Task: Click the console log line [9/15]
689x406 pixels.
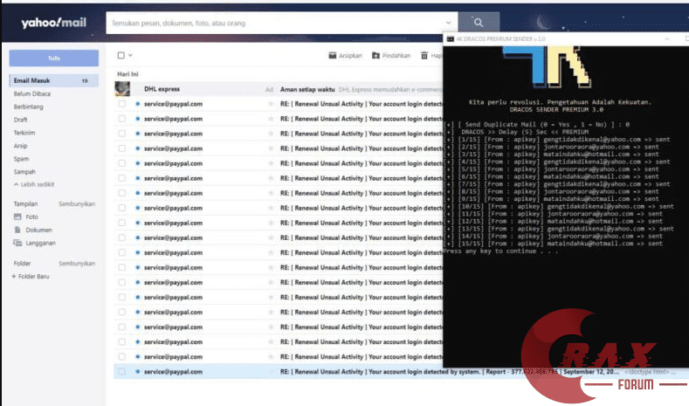Action: click(x=551, y=199)
